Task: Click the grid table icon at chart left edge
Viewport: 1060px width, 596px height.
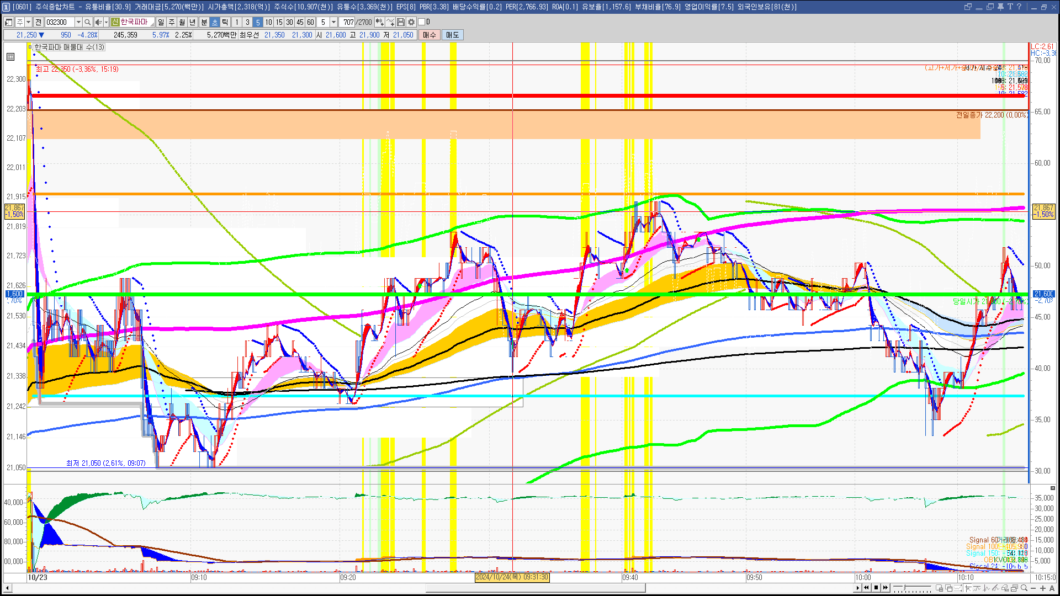Action: point(10,57)
